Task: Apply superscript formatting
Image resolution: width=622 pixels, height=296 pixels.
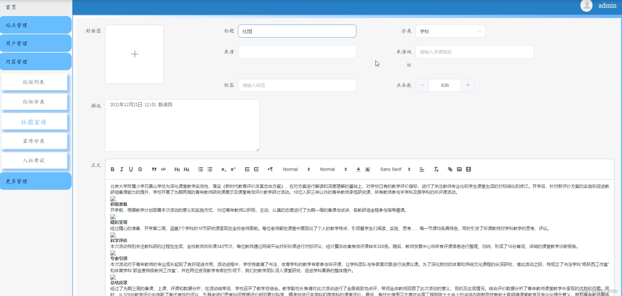Action: coord(233,169)
